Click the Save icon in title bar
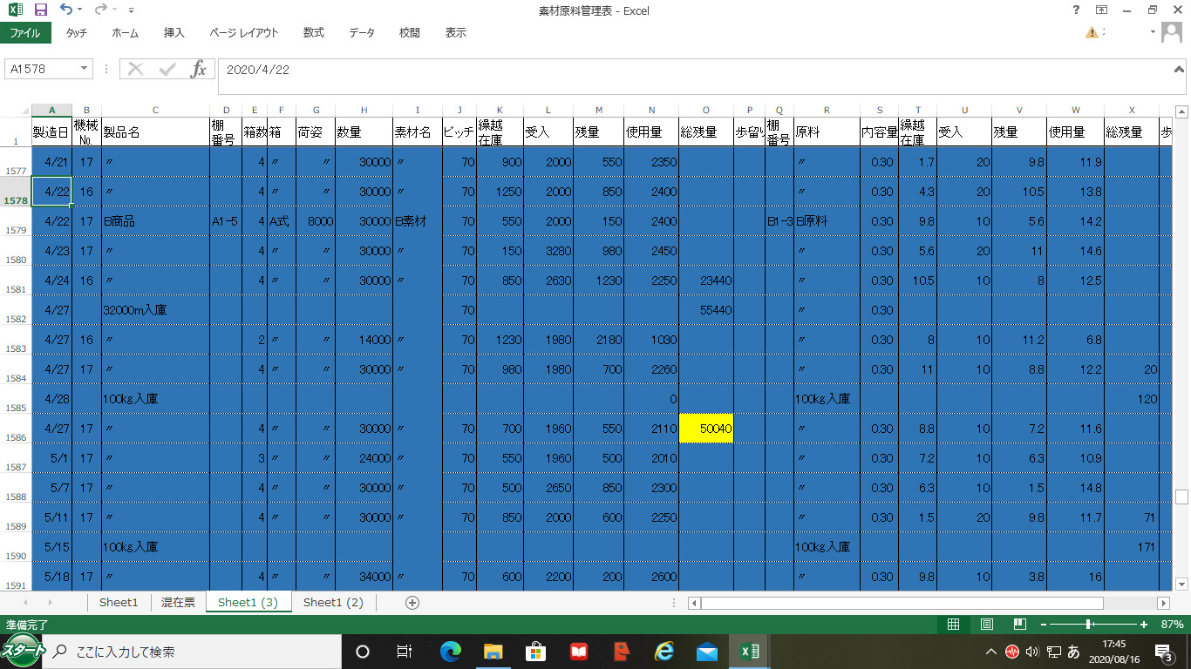Image resolution: width=1191 pixels, height=669 pixels. pyautogui.click(x=40, y=10)
